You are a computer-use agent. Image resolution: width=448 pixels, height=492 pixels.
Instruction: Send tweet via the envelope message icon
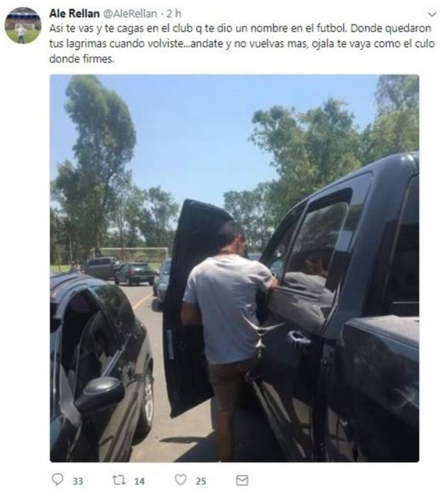242,480
